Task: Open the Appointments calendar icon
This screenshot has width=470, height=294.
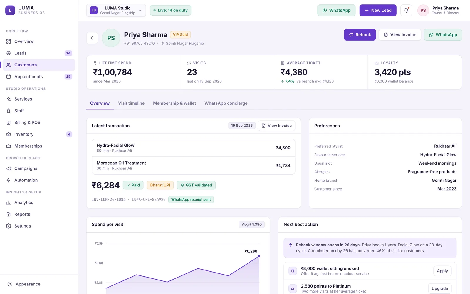Action: pyautogui.click(x=9, y=77)
